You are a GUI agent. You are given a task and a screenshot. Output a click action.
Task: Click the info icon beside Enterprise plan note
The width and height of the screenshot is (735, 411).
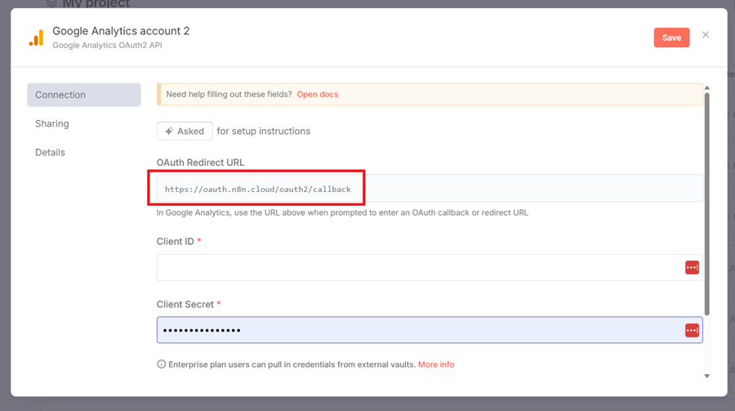(x=161, y=364)
